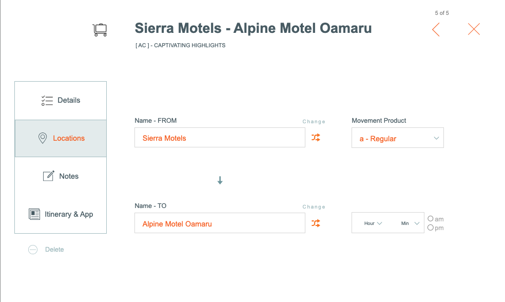
Task: Click the map pin Locations icon
Action: click(x=43, y=138)
